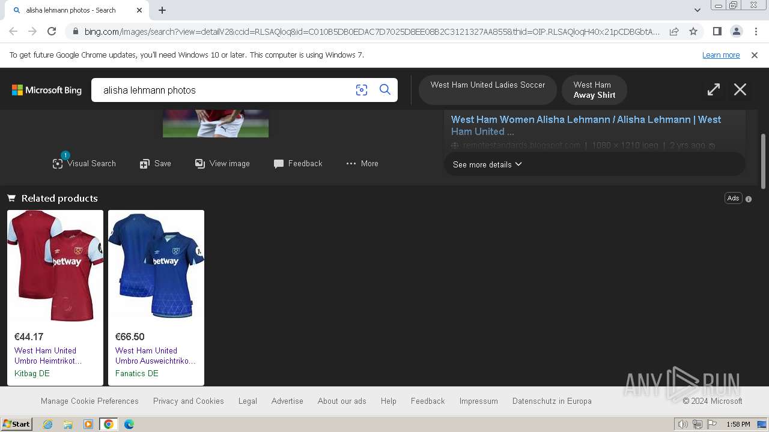Click the Chrome back arrow
The height and width of the screenshot is (432, 769).
click(13, 31)
